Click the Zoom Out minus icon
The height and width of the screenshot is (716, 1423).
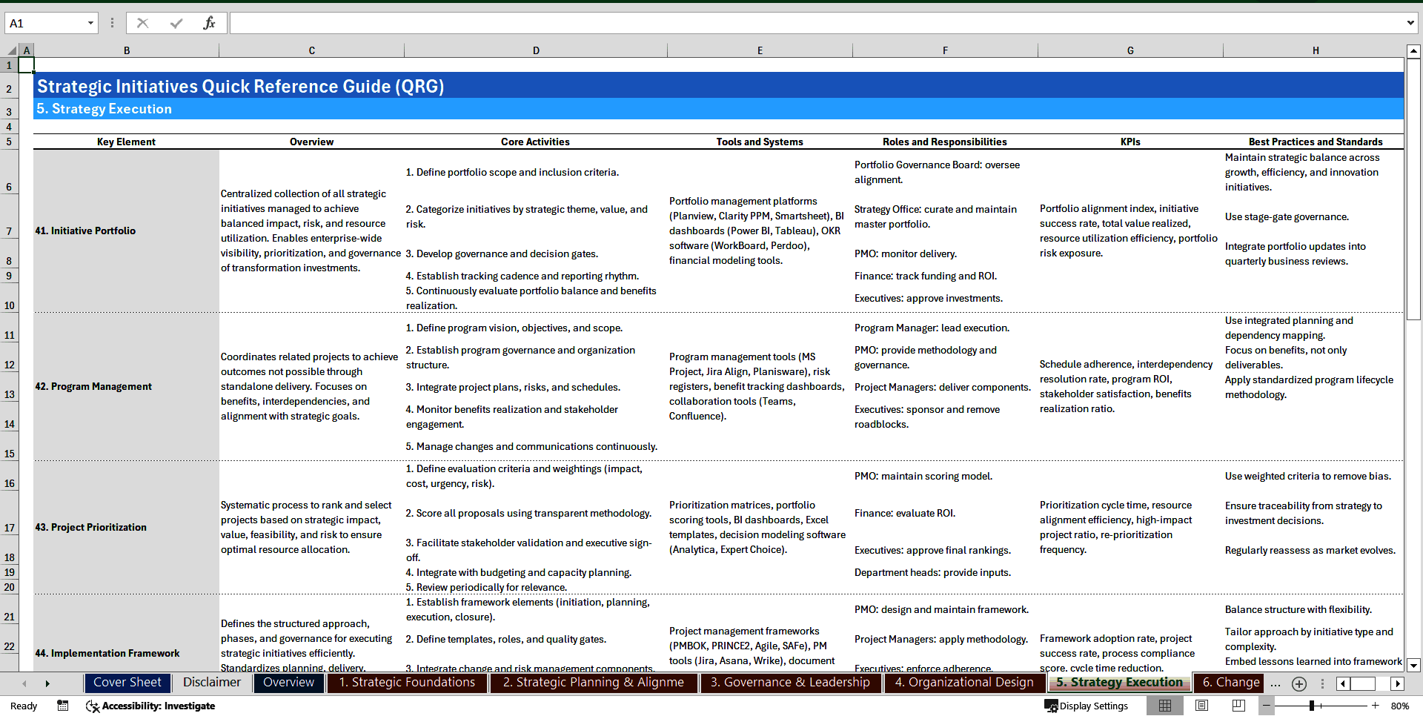pos(1267,706)
